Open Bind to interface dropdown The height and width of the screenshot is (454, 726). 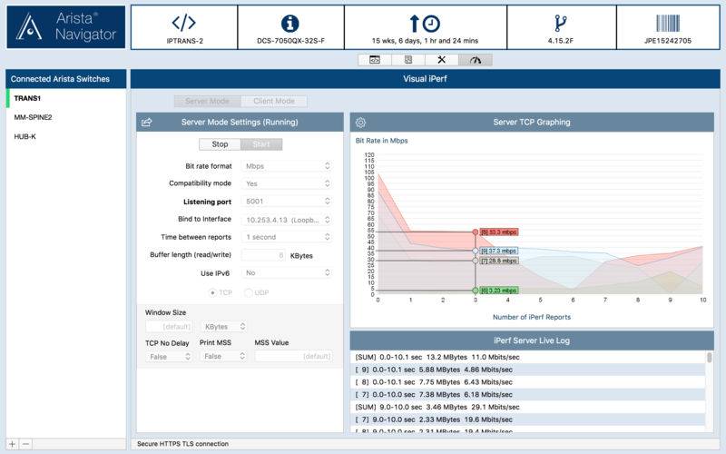point(287,220)
